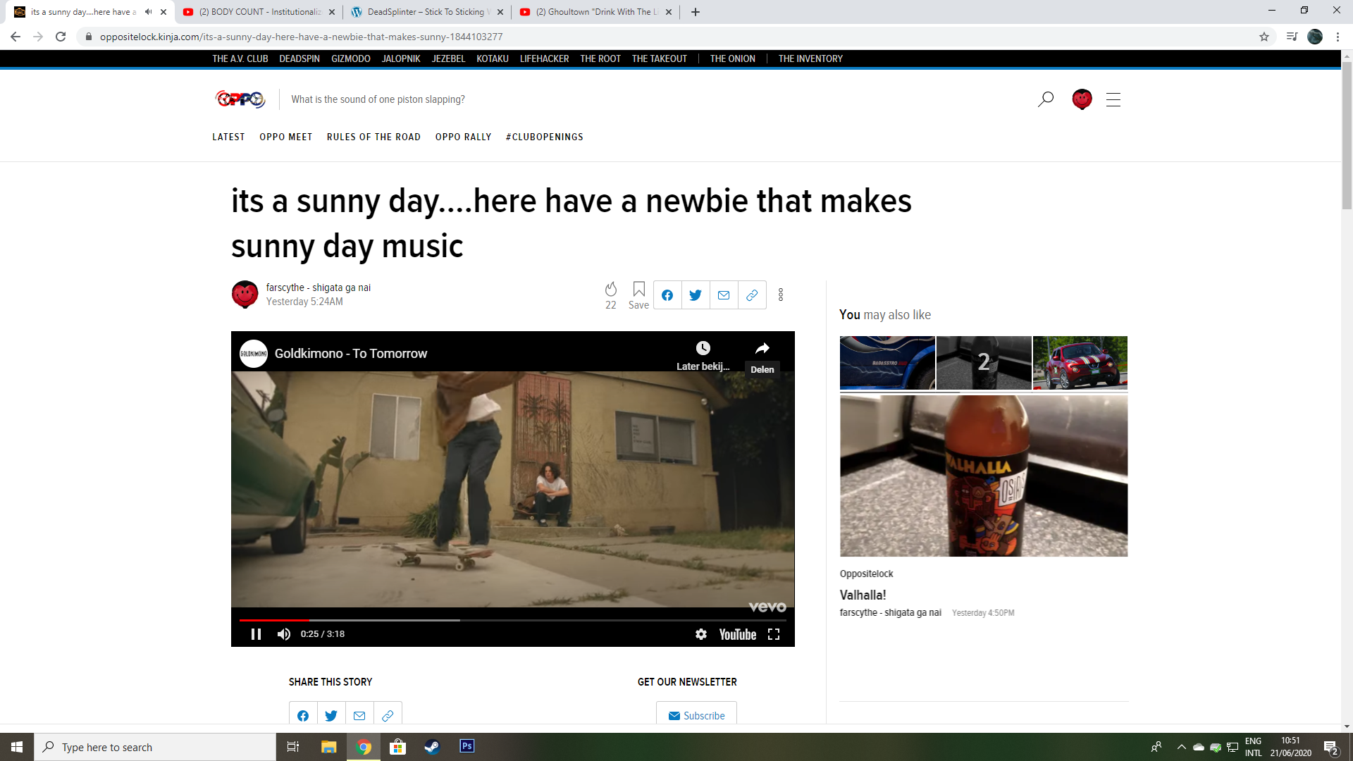The width and height of the screenshot is (1353, 761).
Task: Open author farscythe - shigata ga nai profile
Action: [319, 287]
